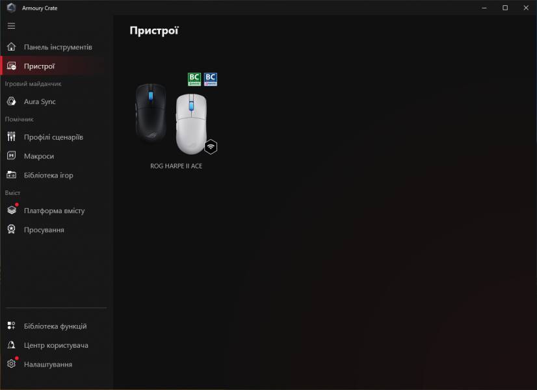Open the Макроси macro icon
Viewport: 537px width, 390px height.
(x=11, y=156)
